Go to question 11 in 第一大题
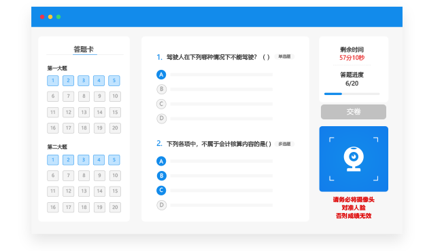Viewport: 442px width, 251px height. tap(53, 113)
